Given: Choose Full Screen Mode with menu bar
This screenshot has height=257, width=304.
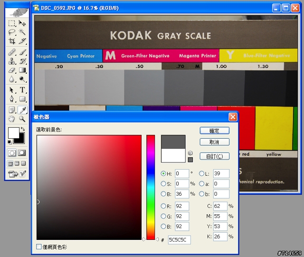Looking at the screenshot, I should click(x=17, y=163).
